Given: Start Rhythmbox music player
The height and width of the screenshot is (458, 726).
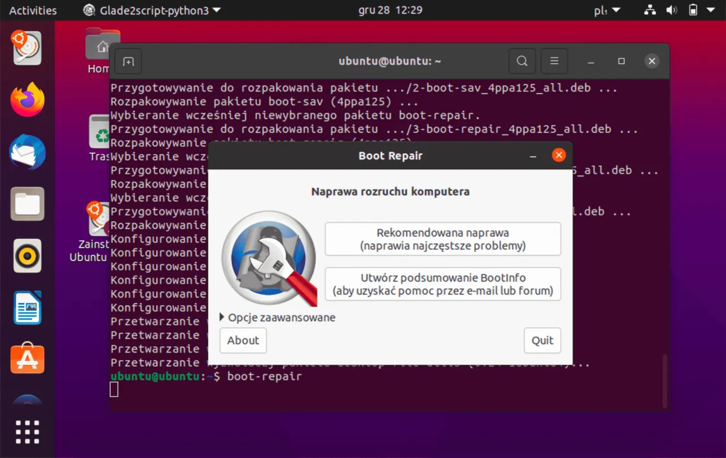Looking at the screenshot, I should click(x=27, y=256).
